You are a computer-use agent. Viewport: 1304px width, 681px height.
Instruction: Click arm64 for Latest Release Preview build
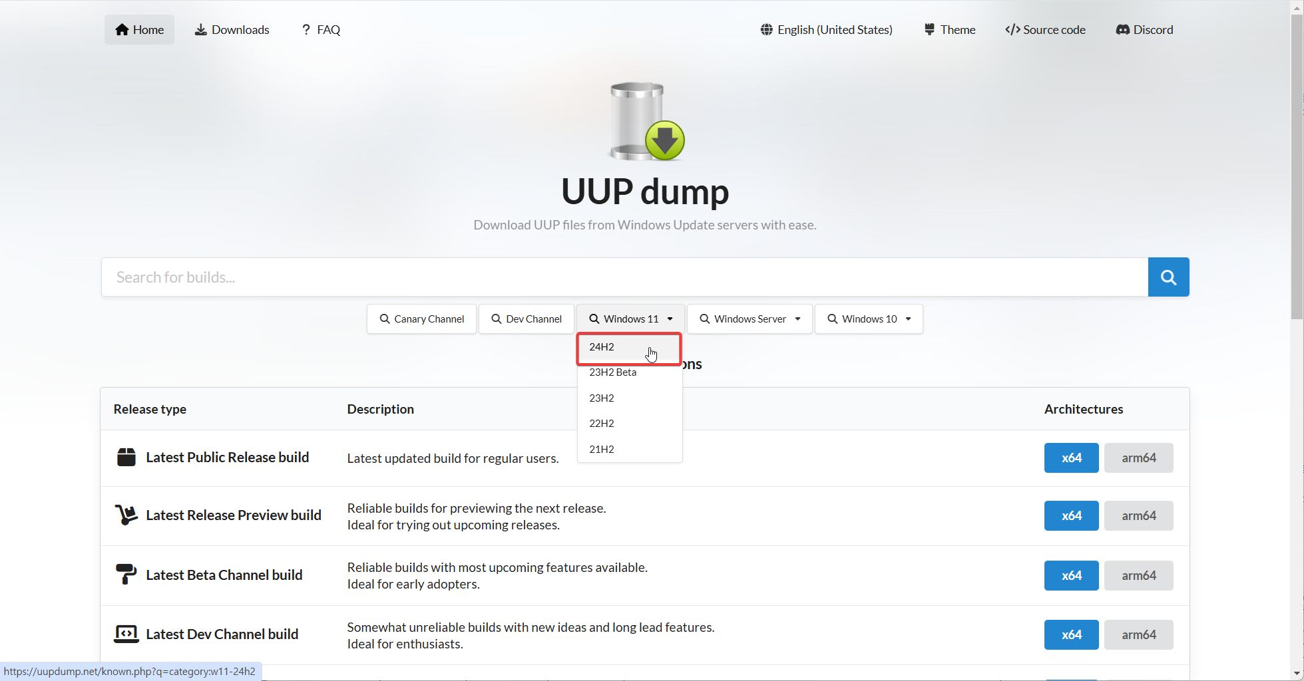[1138, 515]
